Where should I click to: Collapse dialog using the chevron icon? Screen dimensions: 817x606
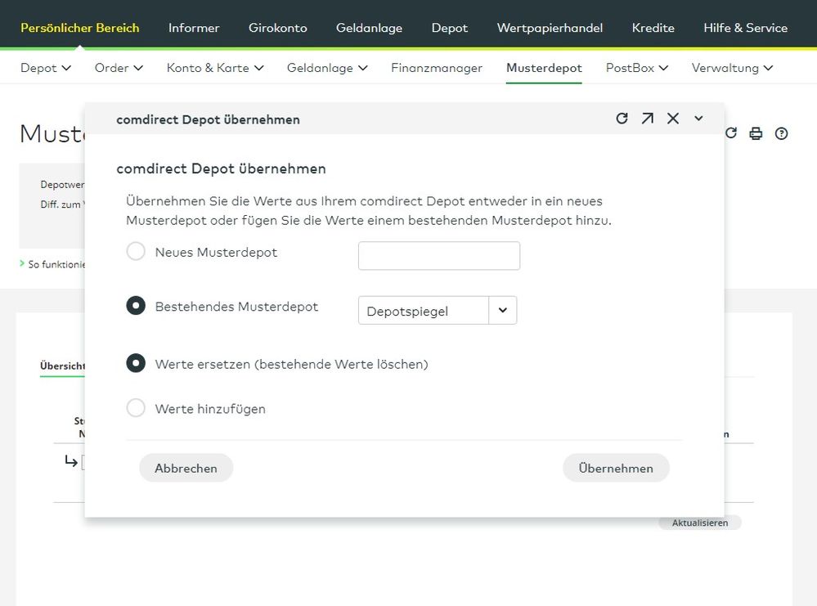[698, 119]
